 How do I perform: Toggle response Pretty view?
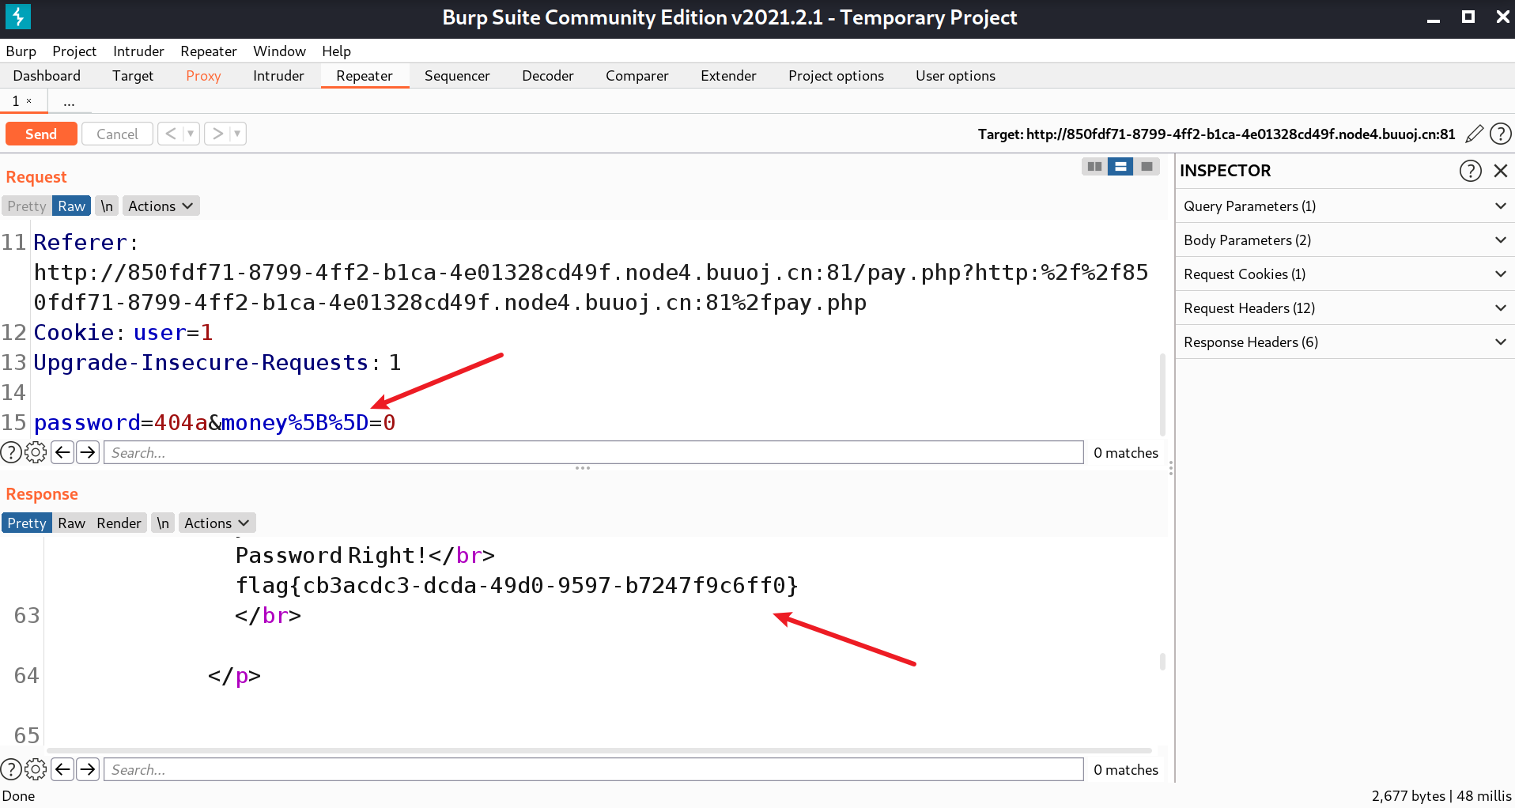[27, 523]
